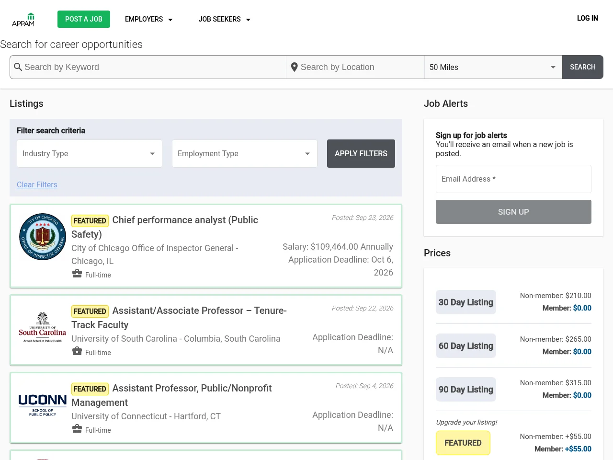
Task: Expand the Industry Type filter dropdown
Action: (x=90, y=153)
